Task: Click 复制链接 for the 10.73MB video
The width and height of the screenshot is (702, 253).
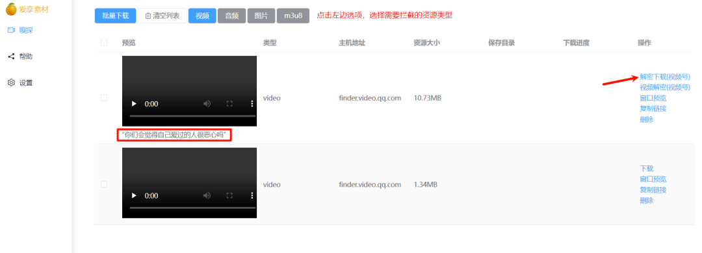Action: point(653,108)
